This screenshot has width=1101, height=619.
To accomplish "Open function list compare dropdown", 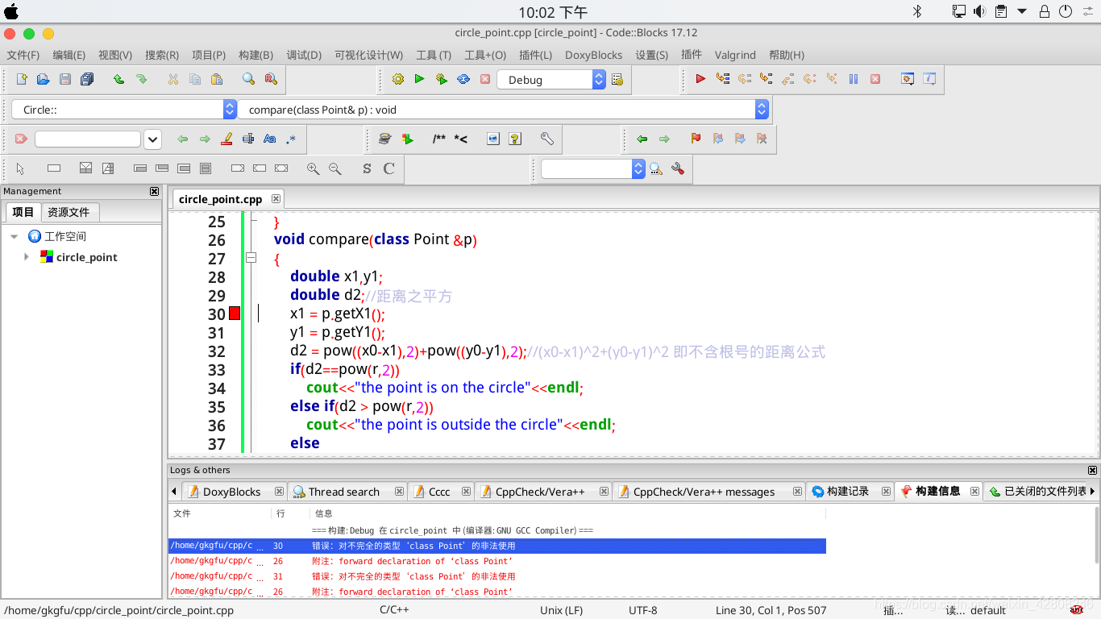I will point(762,110).
